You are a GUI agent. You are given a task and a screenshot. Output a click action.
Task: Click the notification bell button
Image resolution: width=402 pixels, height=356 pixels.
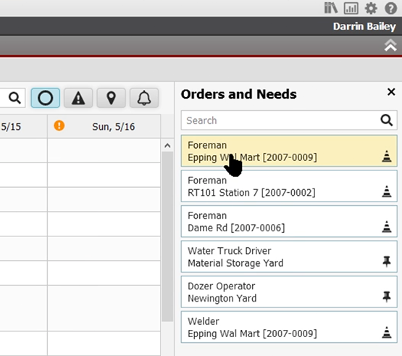click(144, 98)
